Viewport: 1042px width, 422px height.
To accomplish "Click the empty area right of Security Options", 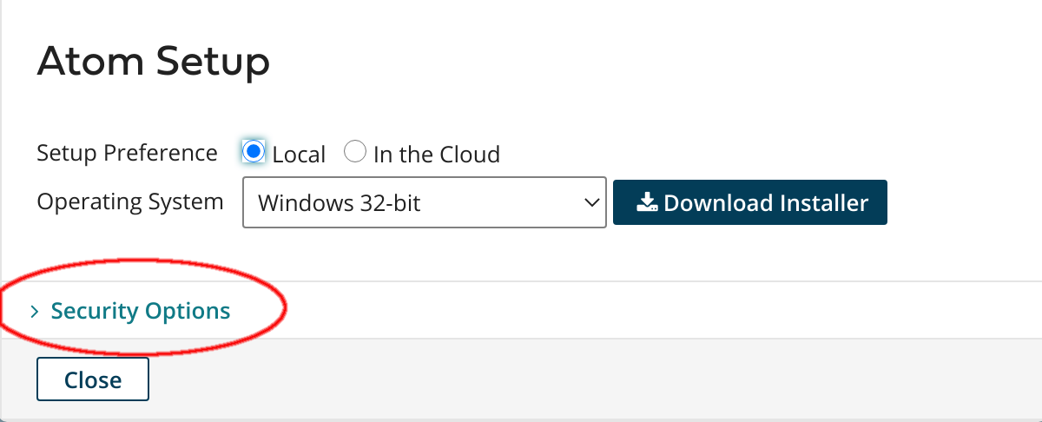I will click(x=660, y=311).
